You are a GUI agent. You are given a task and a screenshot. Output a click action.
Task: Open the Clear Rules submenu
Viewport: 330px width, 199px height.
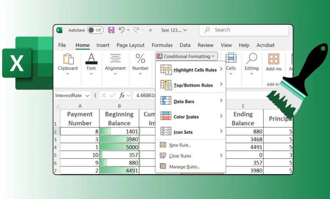click(191, 156)
